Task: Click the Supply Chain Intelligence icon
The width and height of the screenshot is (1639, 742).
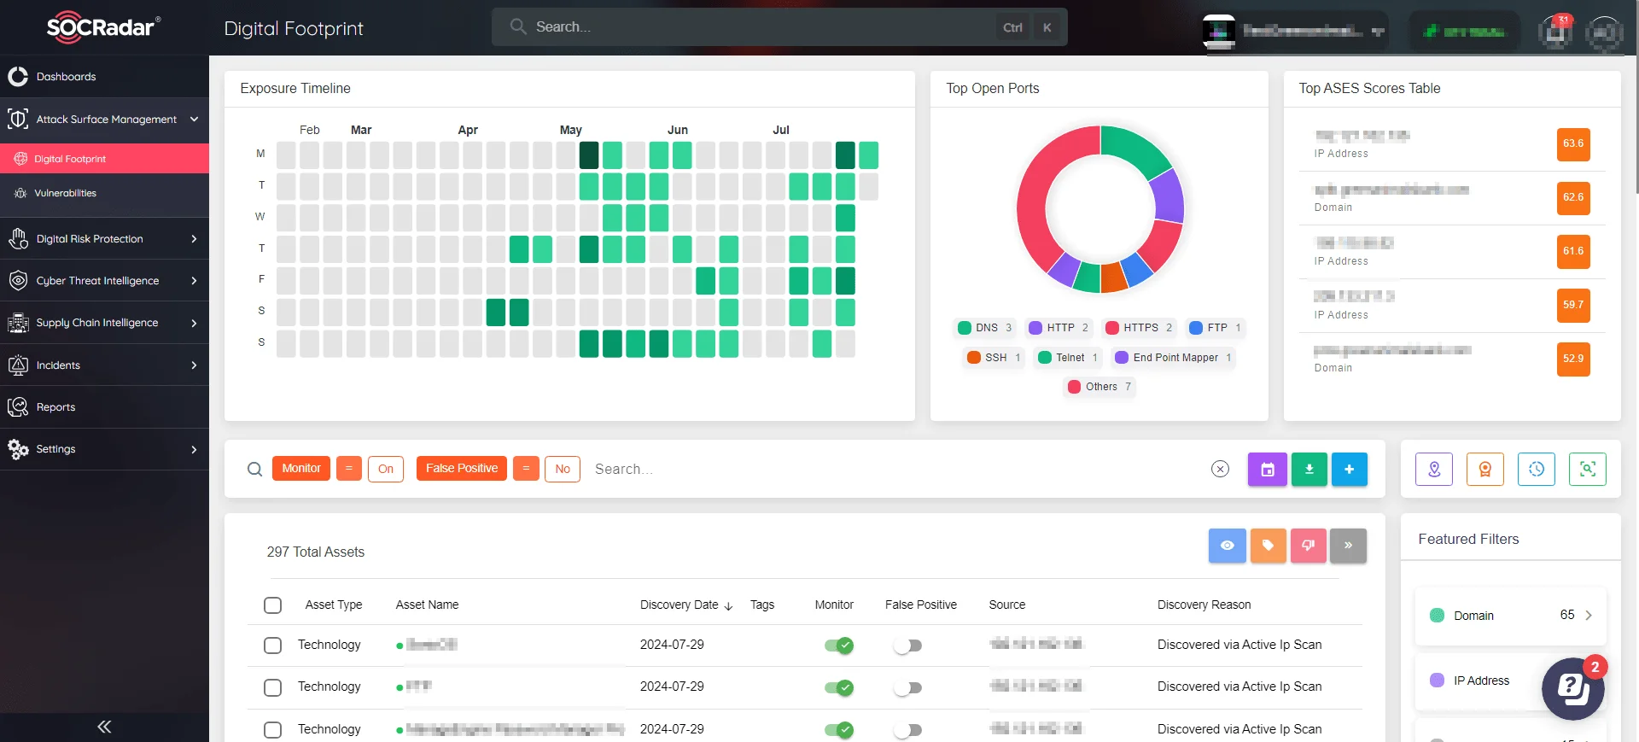Action: (x=18, y=323)
